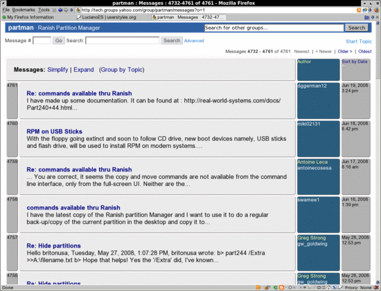This screenshot has height=291, width=381.
Task: Click date Jun 17, 2008 8:16 am
Action: click(355, 165)
